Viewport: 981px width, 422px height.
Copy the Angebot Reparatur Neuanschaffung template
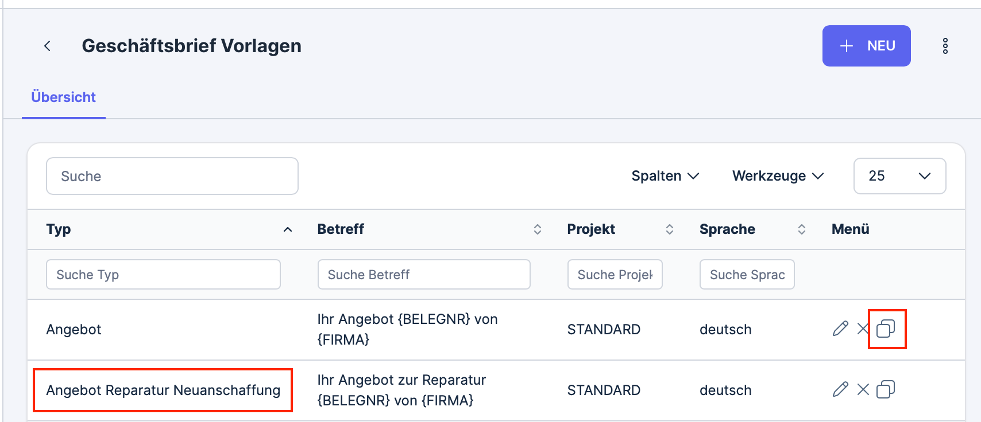click(886, 389)
